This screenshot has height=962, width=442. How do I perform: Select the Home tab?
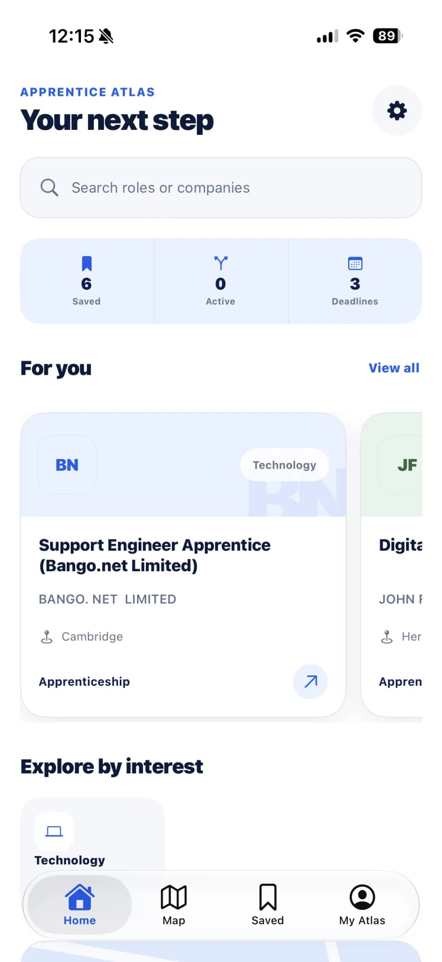(x=80, y=905)
